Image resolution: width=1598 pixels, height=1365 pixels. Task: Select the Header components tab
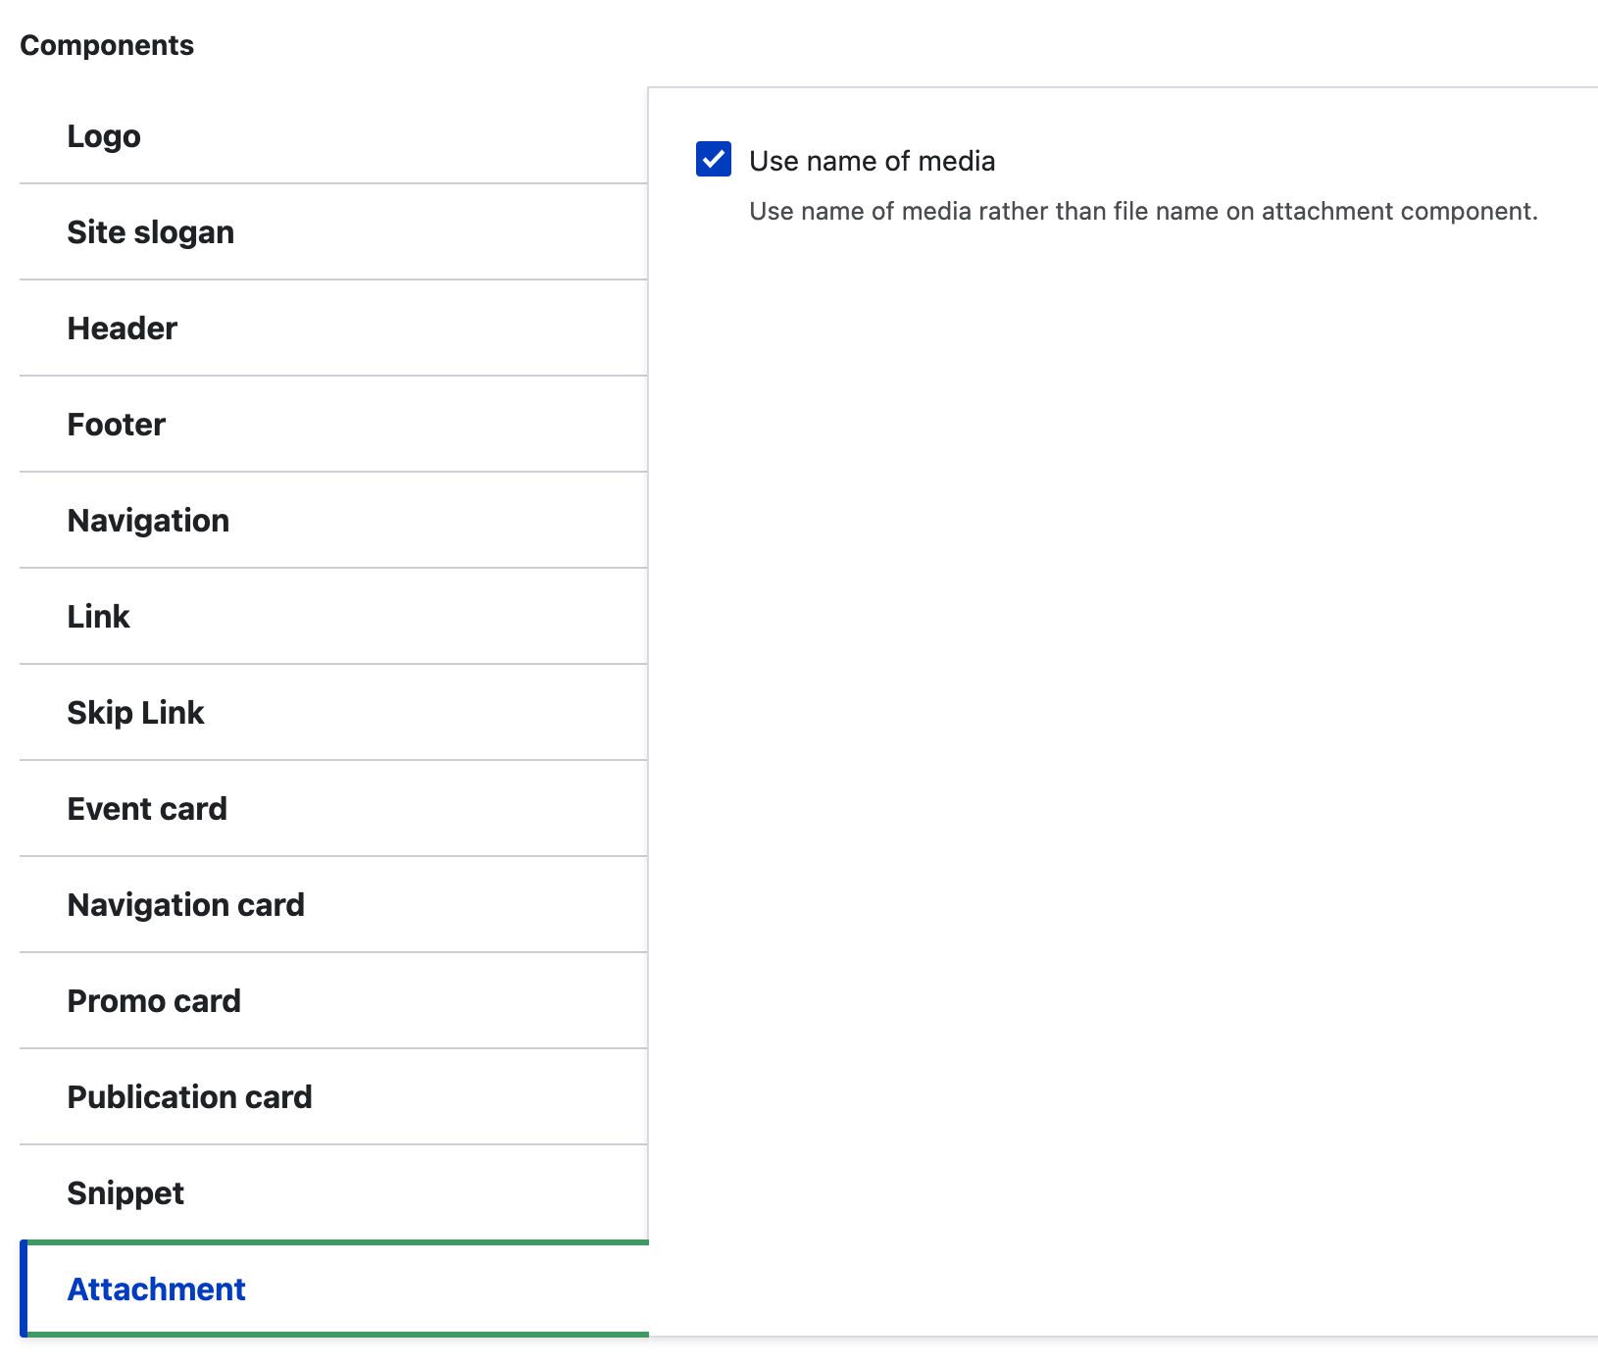click(122, 329)
